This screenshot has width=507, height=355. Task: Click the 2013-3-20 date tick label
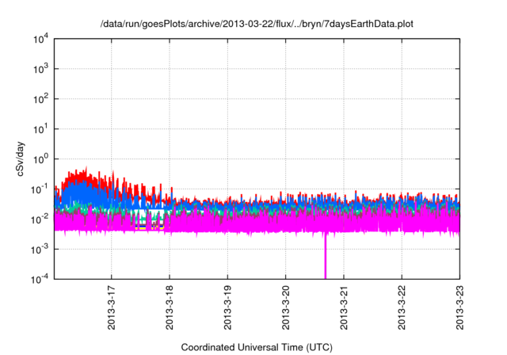tap(285, 307)
